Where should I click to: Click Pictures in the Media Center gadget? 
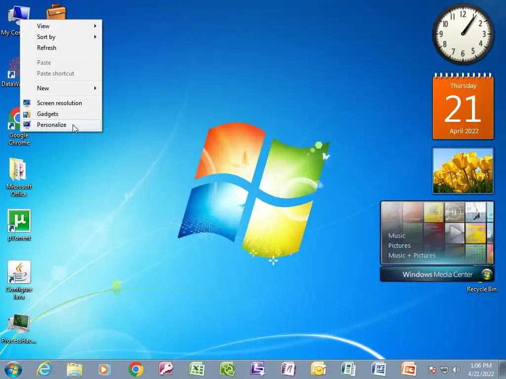pyautogui.click(x=399, y=246)
